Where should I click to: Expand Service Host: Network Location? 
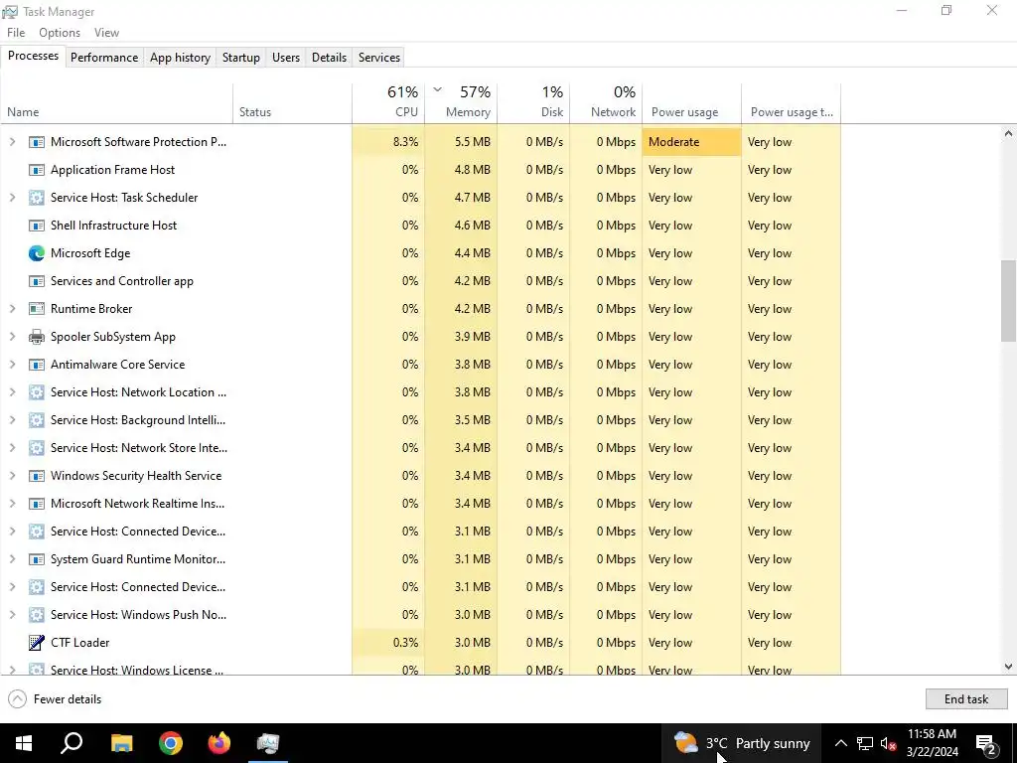[12, 391]
